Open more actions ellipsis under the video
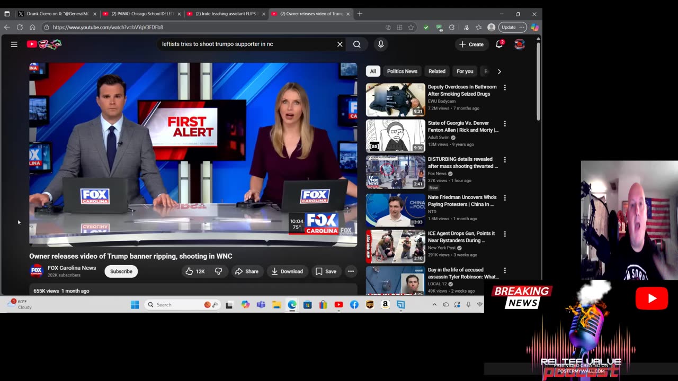This screenshot has width=678, height=381. click(x=351, y=271)
